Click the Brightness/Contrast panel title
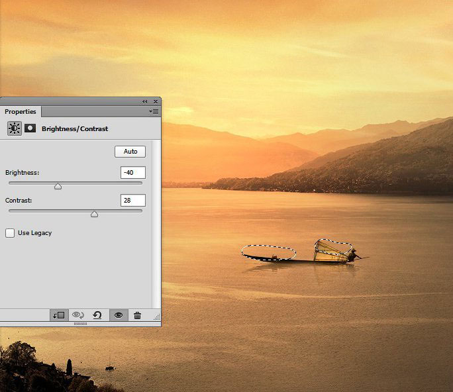 pyautogui.click(x=75, y=129)
